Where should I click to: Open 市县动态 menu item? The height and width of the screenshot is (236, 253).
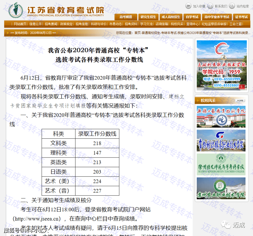click(115, 24)
